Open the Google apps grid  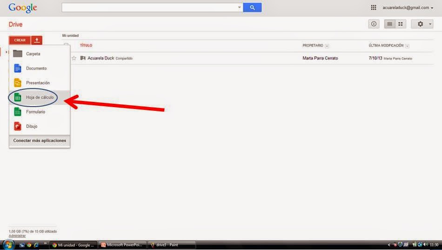tap(374, 7)
